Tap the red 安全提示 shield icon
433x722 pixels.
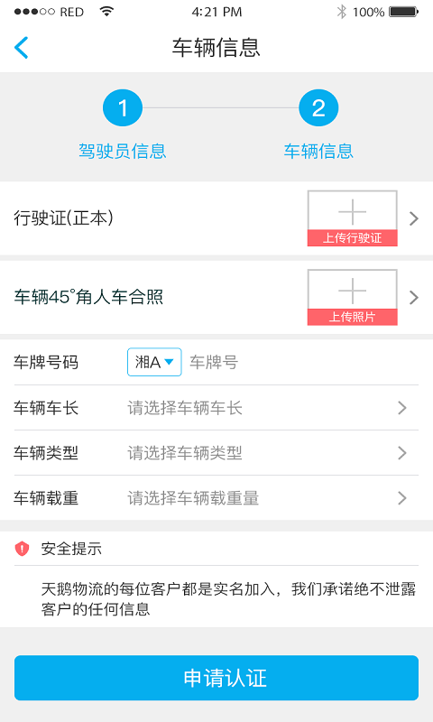click(22, 549)
